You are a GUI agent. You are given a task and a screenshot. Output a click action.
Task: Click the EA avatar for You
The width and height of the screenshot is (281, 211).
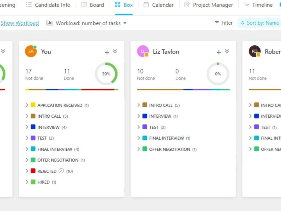click(x=31, y=51)
